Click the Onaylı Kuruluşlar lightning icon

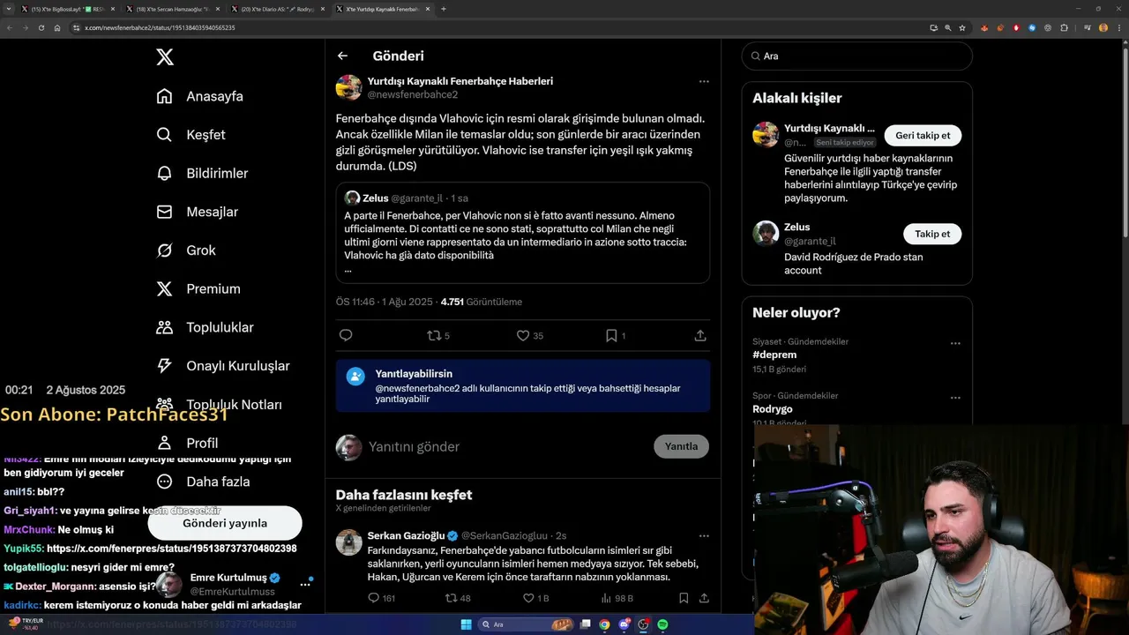point(164,366)
